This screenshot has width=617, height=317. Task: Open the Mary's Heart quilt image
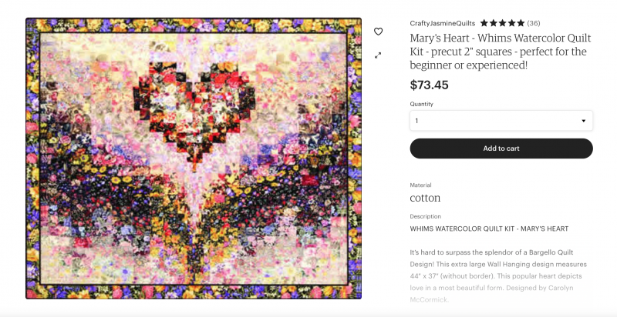pos(194,158)
